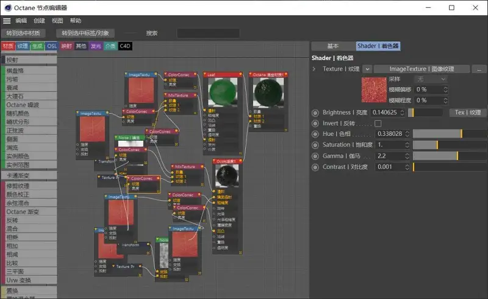488x299 pixels.
Task: Click the Octane 混合材质 node's output port
Action: 285,74
